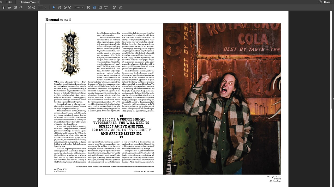Click the pull quote about professional typographer
Screen dimensions: 334x187
[121, 126]
